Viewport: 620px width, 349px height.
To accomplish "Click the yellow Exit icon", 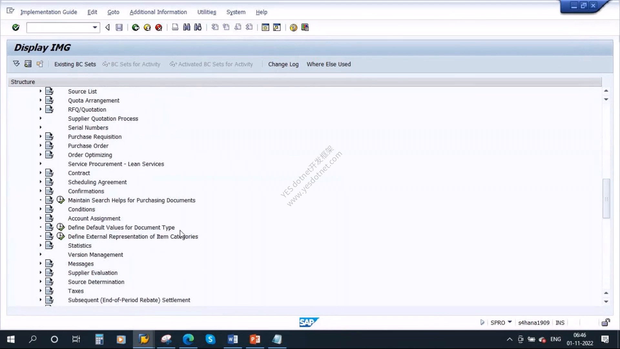I will (147, 27).
